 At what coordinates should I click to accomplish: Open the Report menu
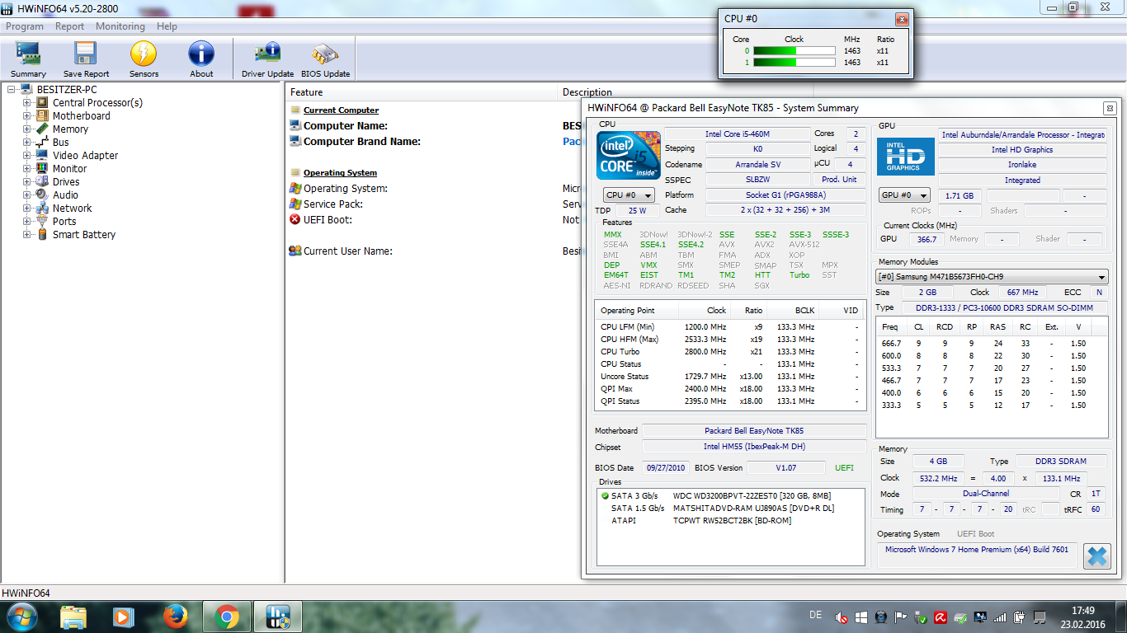(70, 26)
